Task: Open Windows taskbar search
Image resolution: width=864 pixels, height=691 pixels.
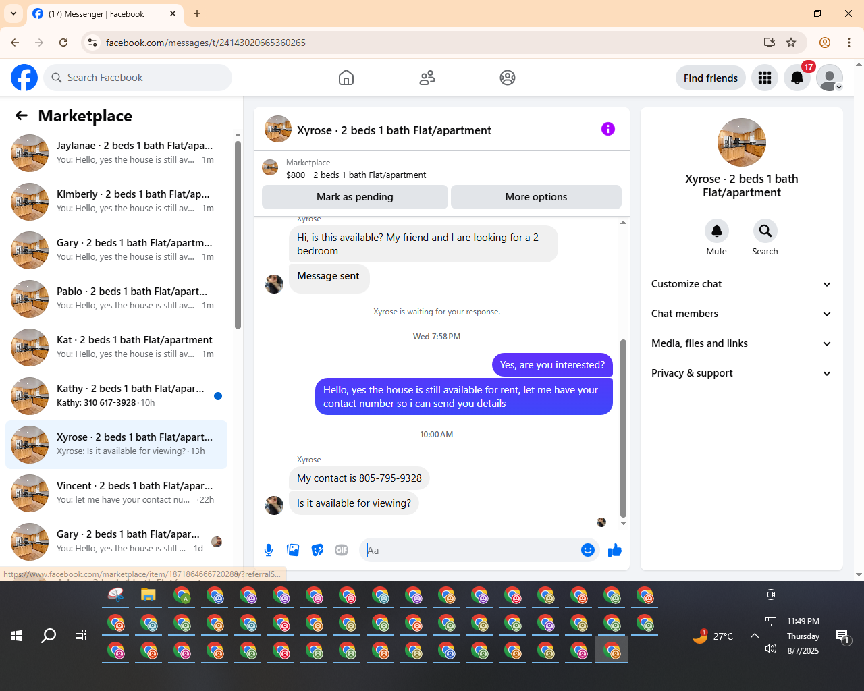Action: pyautogui.click(x=49, y=636)
